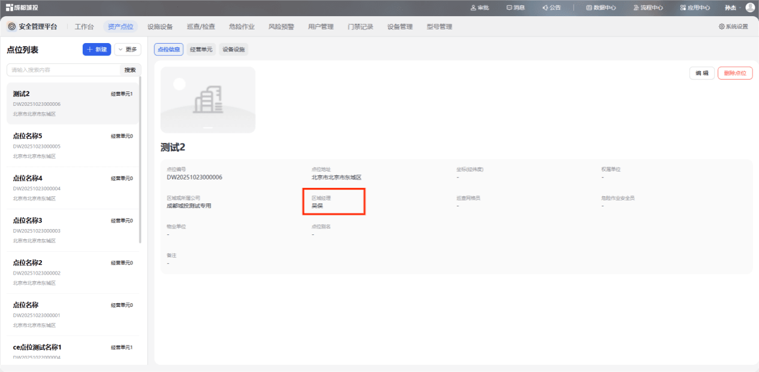This screenshot has width=759, height=372.
Task: Open the 公告 announcements icon
Action: click(x=545, y=8)
